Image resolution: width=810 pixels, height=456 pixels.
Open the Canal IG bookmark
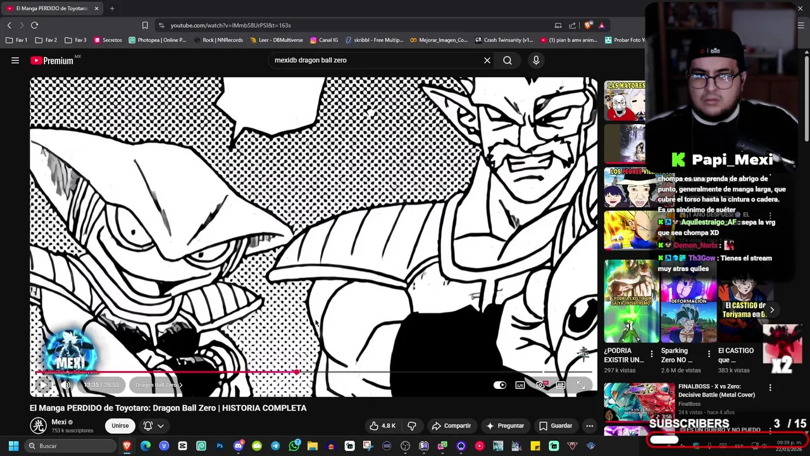click(324, 40)
